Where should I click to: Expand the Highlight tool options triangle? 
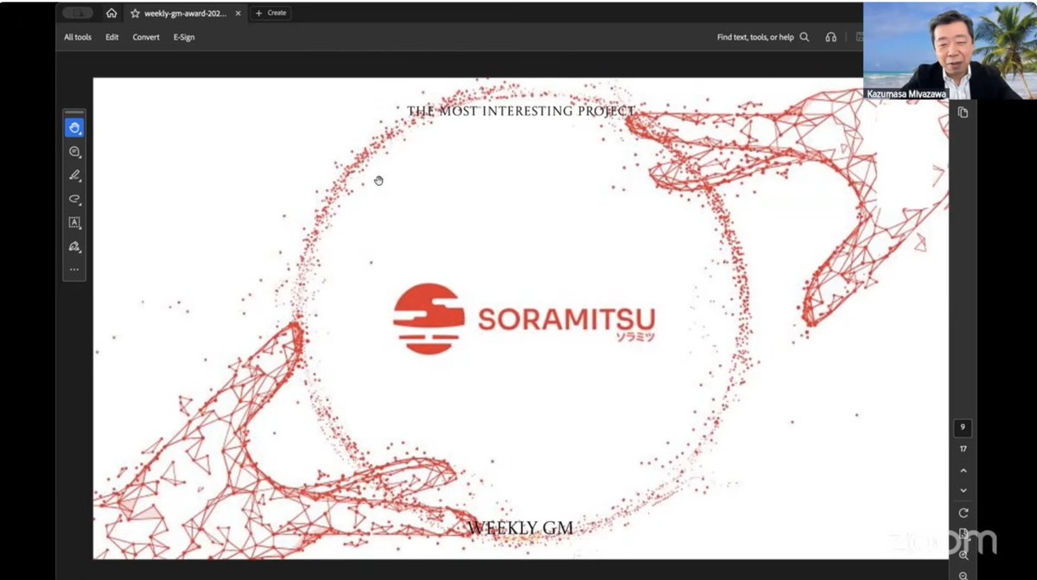coord(80,182)
